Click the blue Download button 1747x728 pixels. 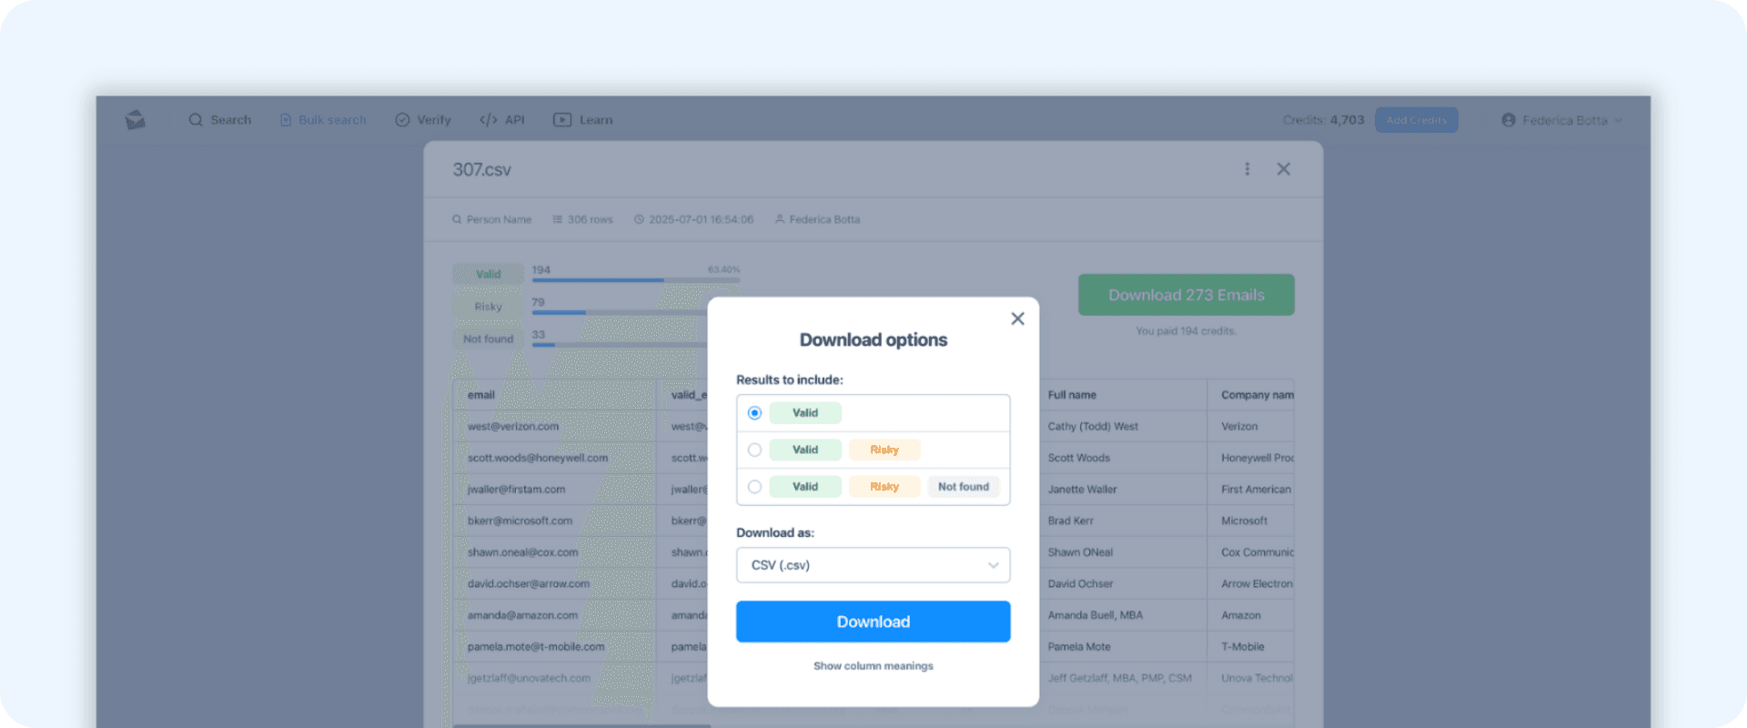coord(873,622)
